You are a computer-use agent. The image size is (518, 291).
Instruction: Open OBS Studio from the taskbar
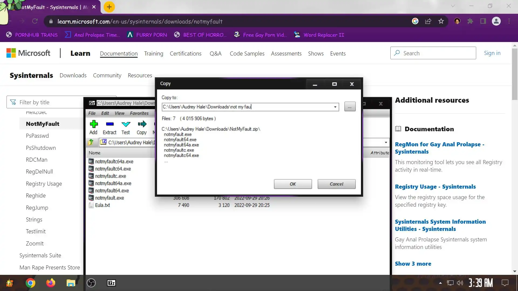(x=91, y=283)
